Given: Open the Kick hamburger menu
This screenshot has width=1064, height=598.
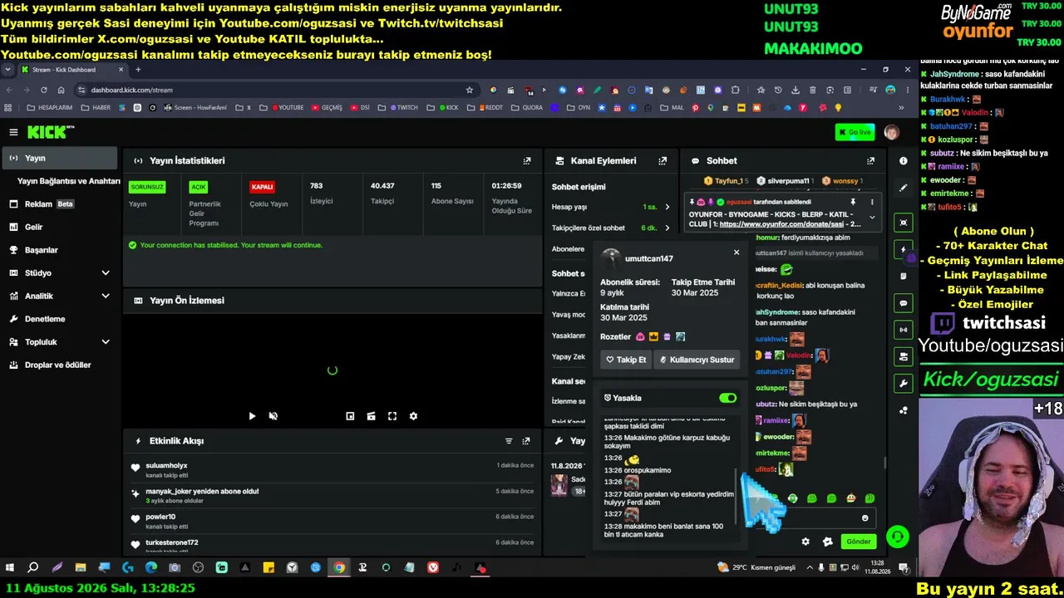Looking at the screenshot, I should point(13,132).
